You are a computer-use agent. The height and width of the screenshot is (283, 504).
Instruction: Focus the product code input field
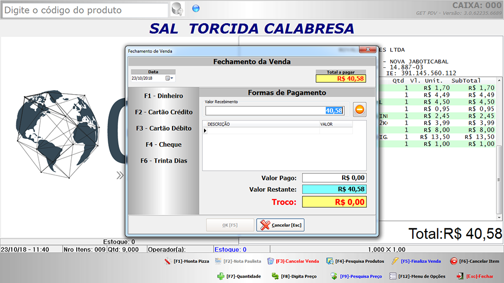click(x=85, y=10)
